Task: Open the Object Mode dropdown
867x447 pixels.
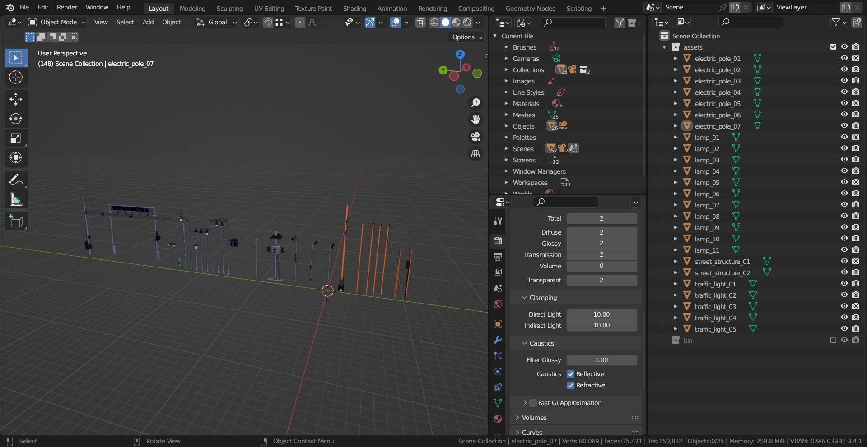Action: (57, 22)
